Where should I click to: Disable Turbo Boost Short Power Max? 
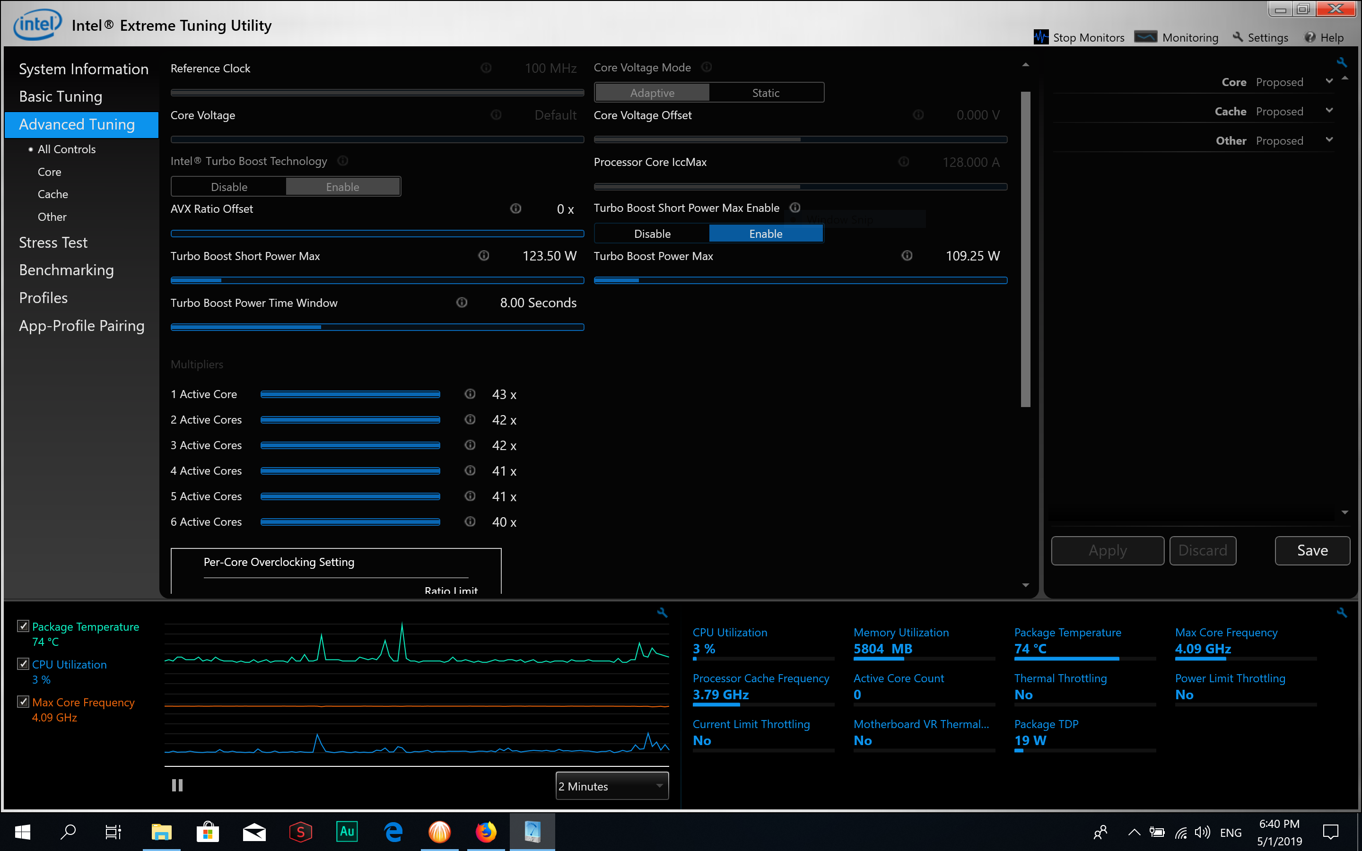pyautogui.click(x=652, y=234)
